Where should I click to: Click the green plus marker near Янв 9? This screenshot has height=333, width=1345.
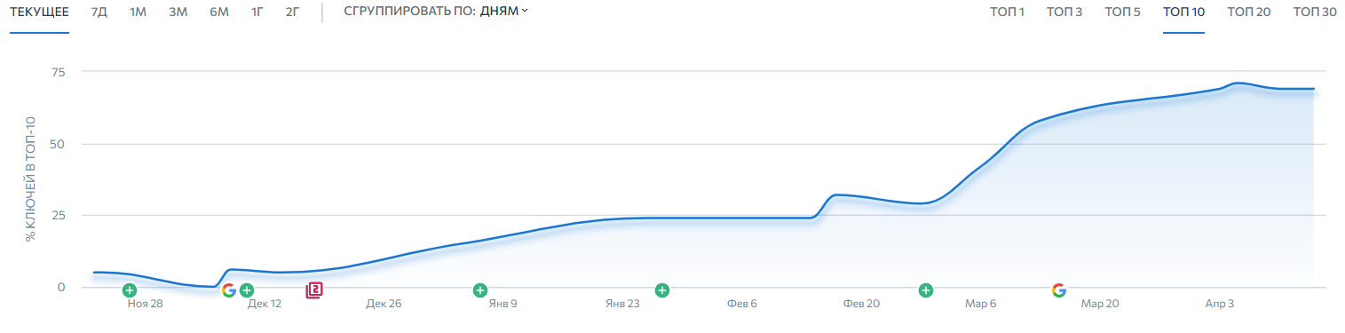pyautogui.click(x=480, y=289)
